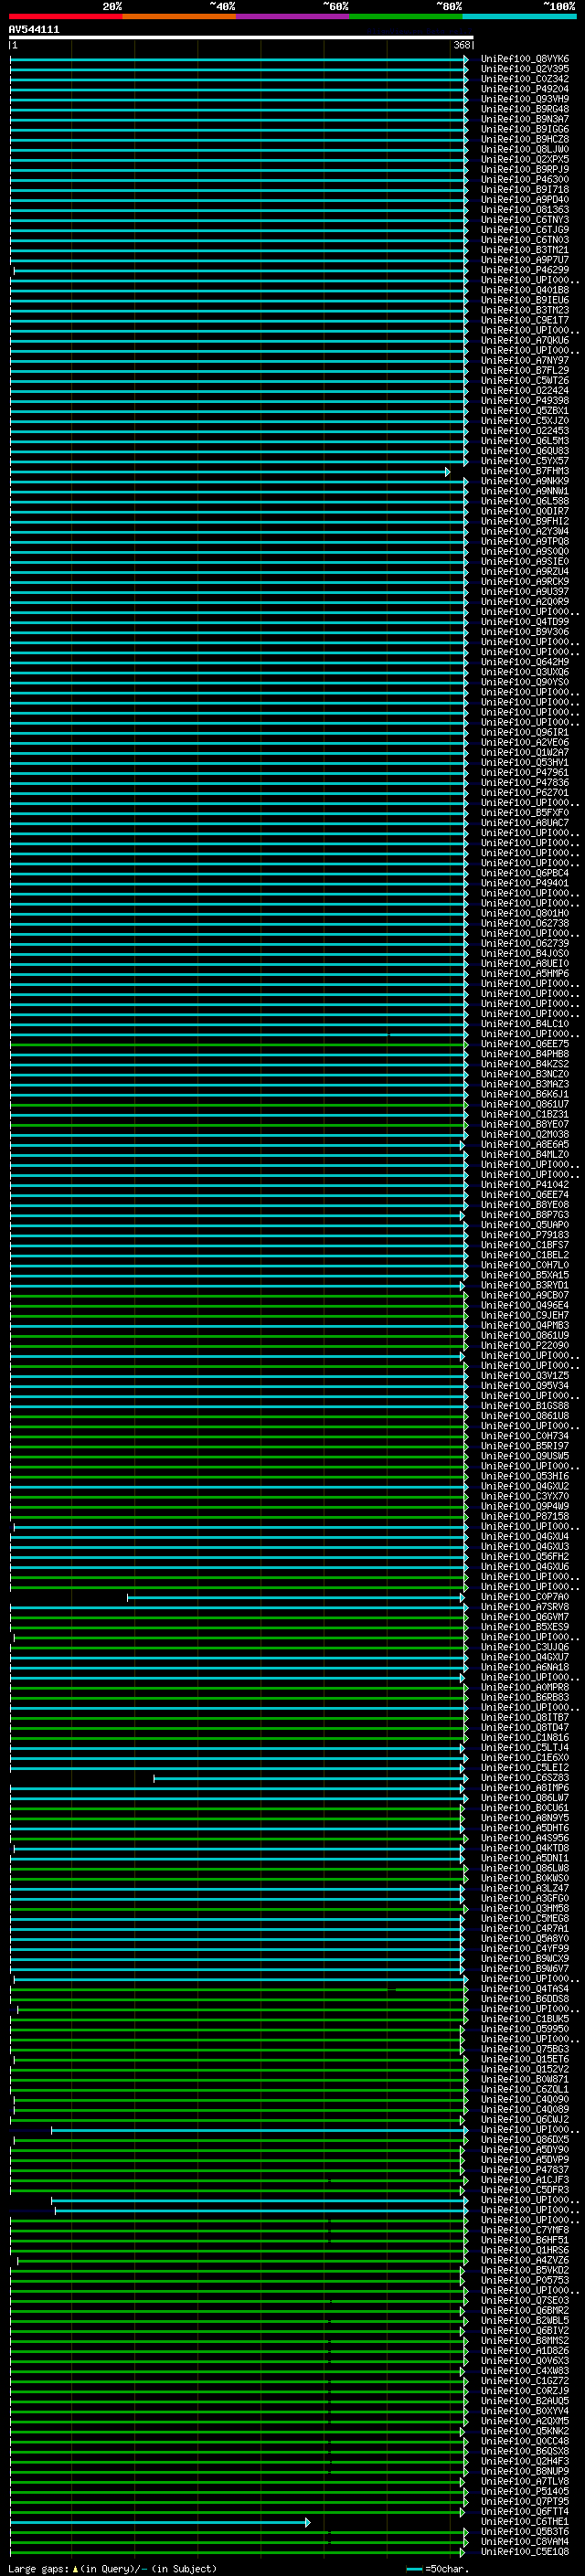585x2576 pixels.
Task: Select the UniRef100_B1GS88 label
Action: tap(525, 1406)
